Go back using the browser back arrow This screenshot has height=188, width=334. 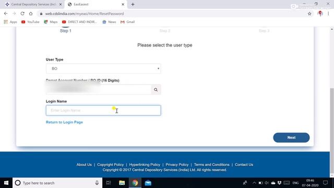pos(6,14)
